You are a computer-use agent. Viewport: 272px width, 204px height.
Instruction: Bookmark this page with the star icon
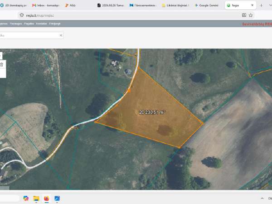tap(251, 15)
